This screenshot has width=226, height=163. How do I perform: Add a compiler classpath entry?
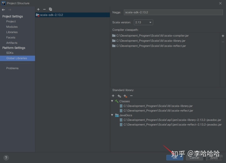(x=223, y=36)
